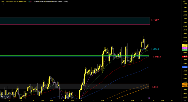Click date 25 on the time axis
Viewport: 188px width, 102px height.
coord(154,100)
